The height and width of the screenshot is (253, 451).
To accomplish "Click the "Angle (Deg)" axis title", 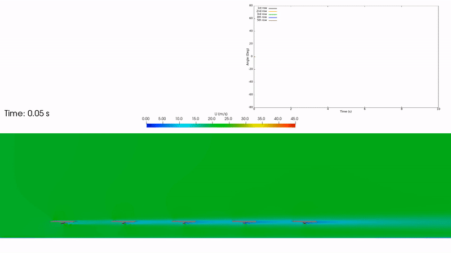I will click(x=247, y=57).
